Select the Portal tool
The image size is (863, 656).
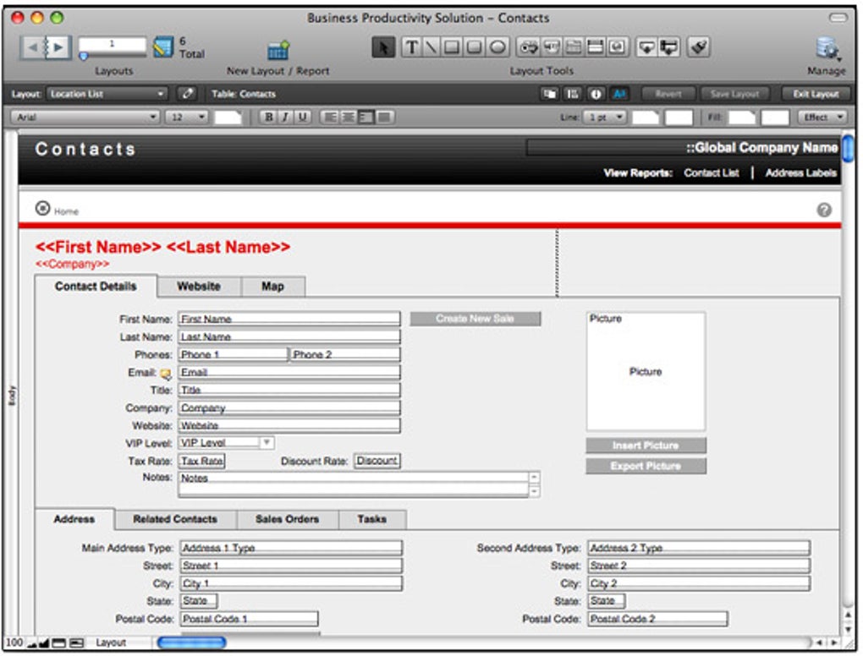click(595, 48)
